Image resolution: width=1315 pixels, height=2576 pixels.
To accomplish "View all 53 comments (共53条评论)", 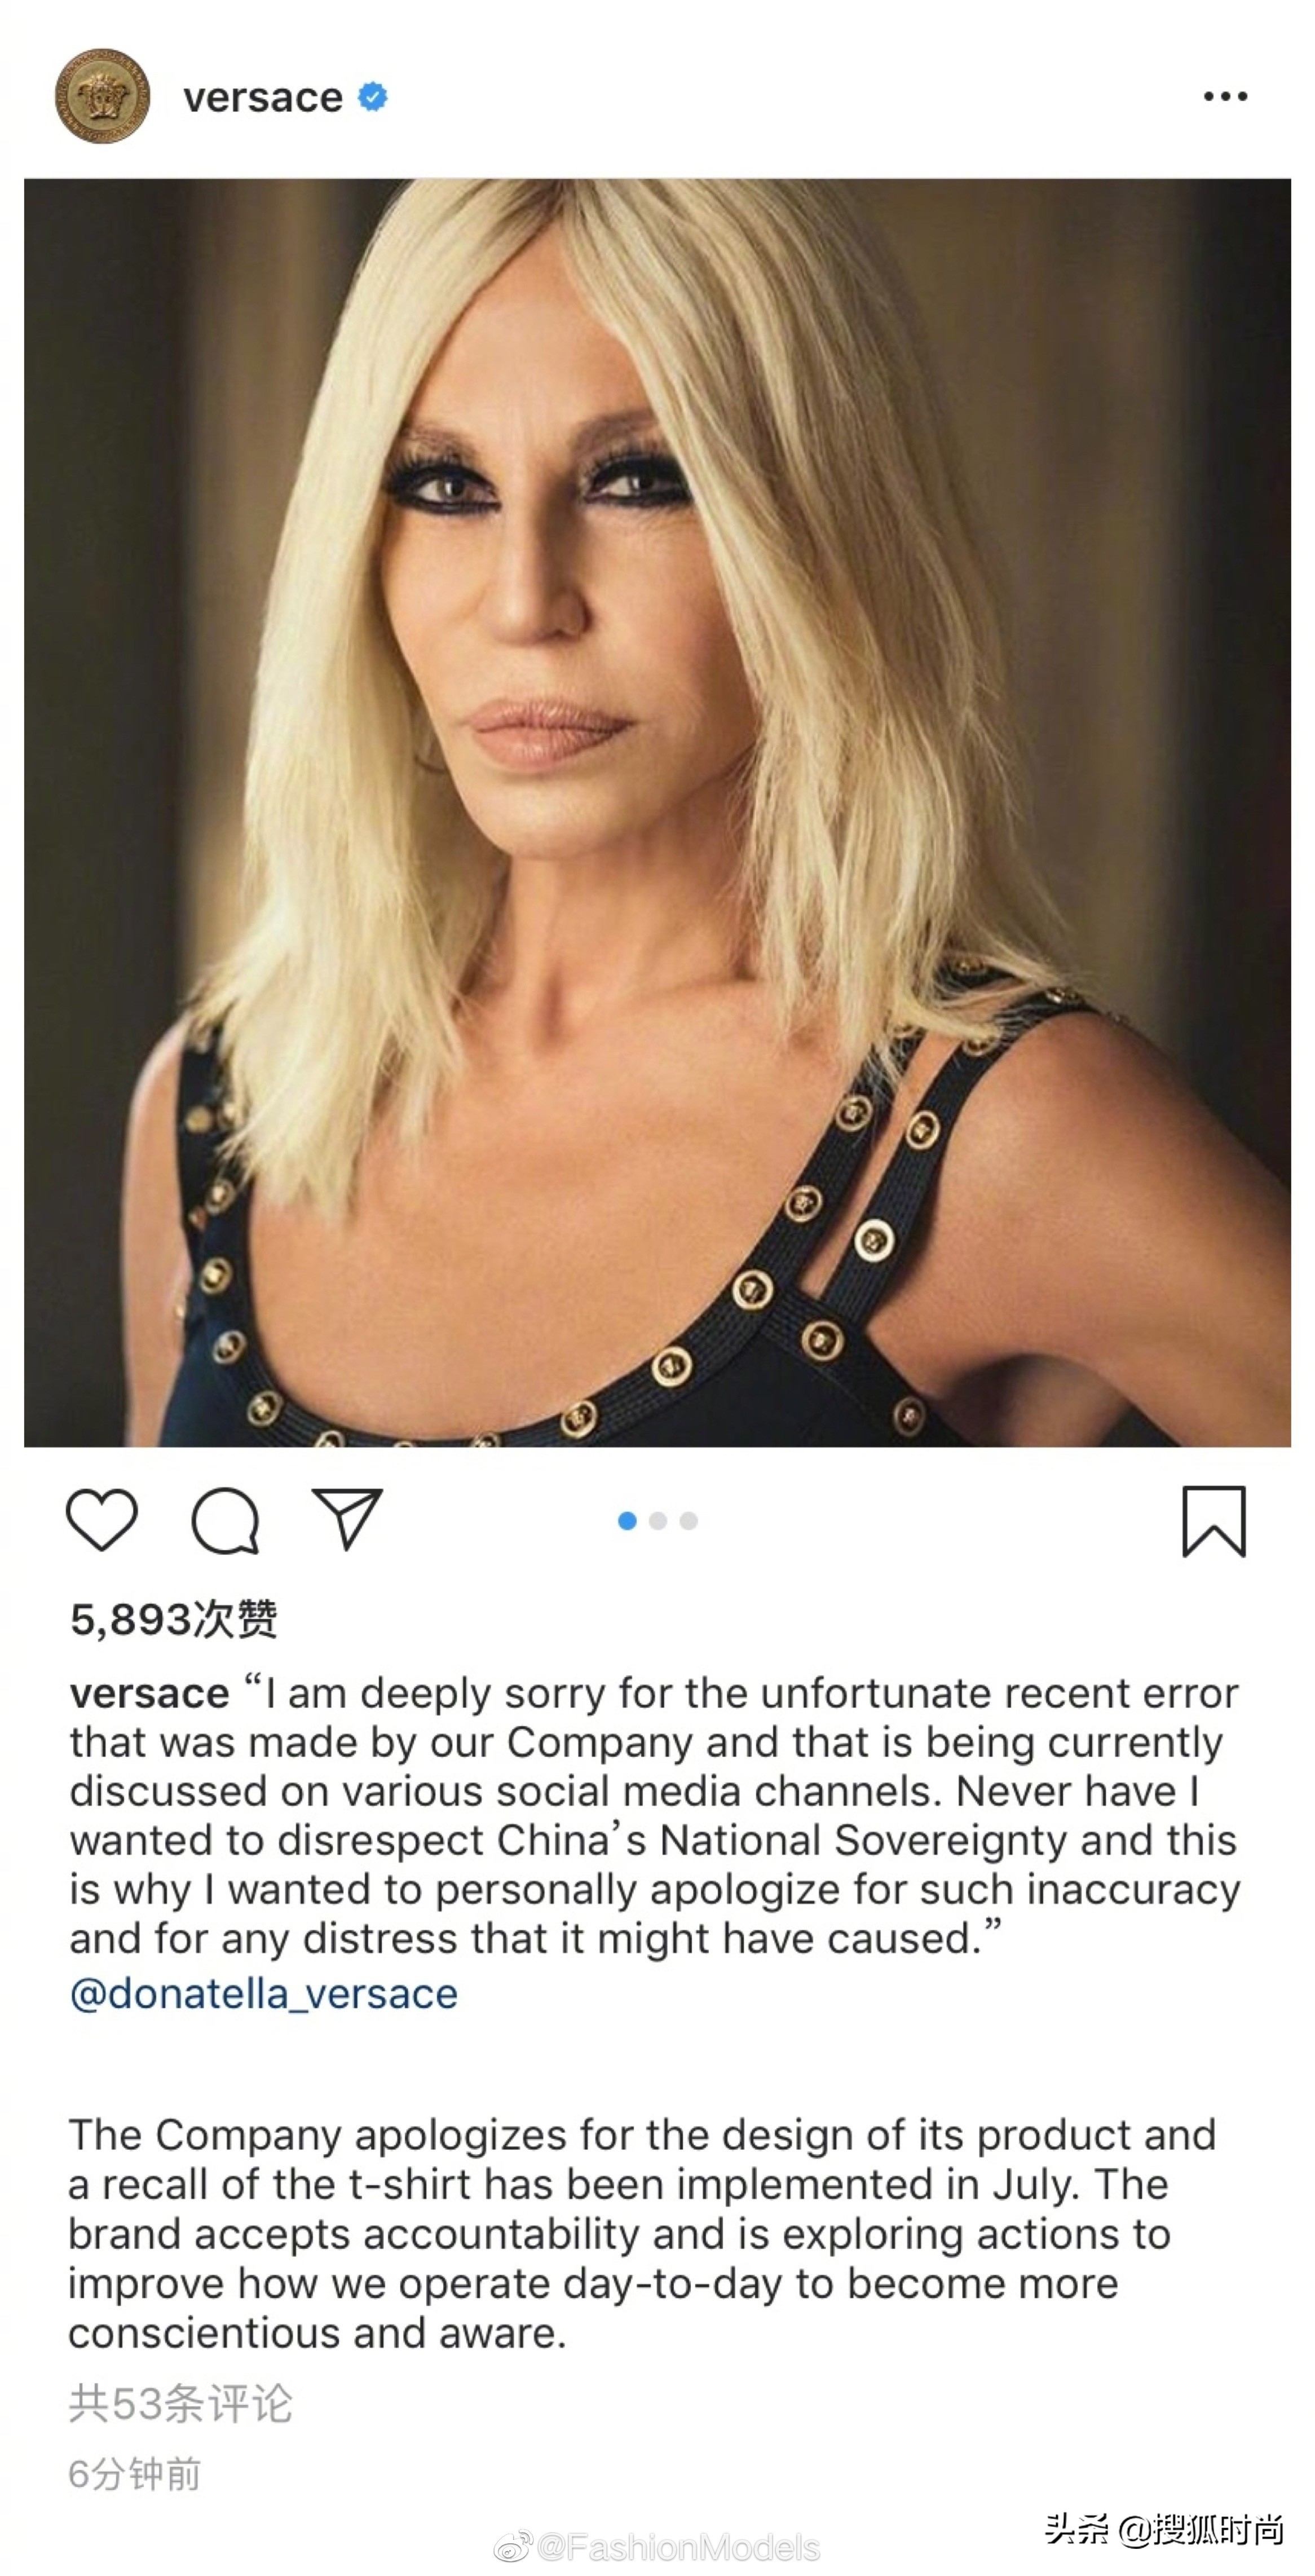I will pos(180,2403).
